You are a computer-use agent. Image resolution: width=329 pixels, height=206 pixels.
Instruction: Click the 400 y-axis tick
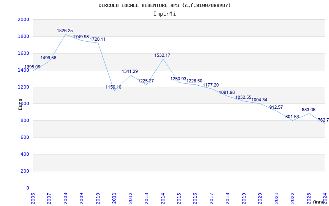[x=25, y=154]
